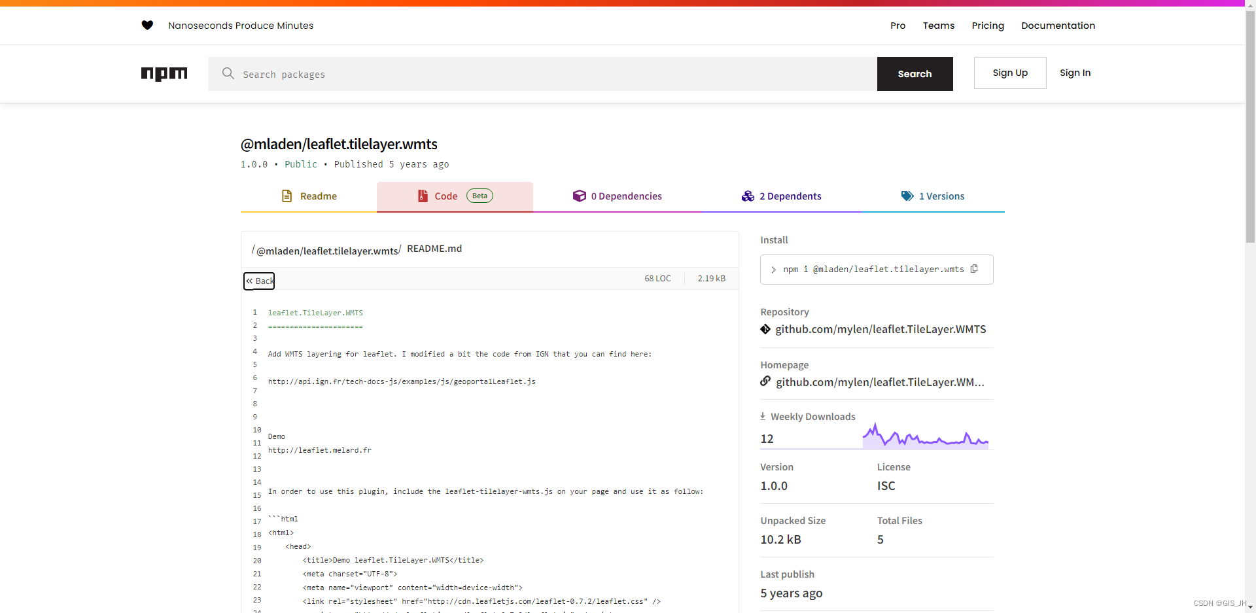Click the npm i install command text

[x=873, y=270]
